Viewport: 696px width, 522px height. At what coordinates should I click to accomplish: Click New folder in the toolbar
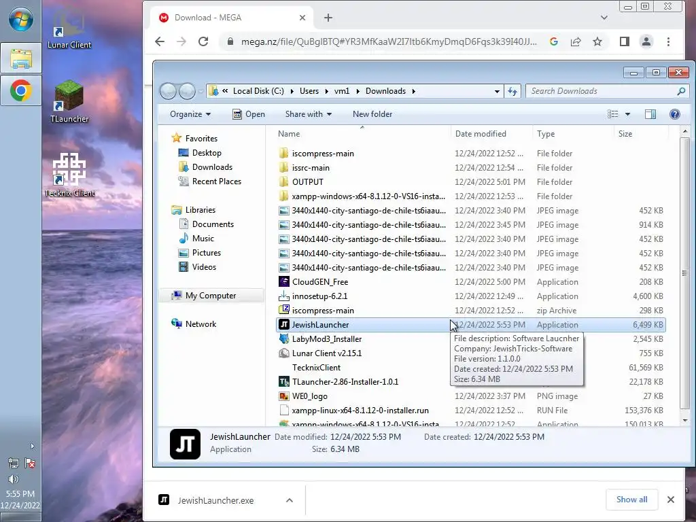click(372, 114)
